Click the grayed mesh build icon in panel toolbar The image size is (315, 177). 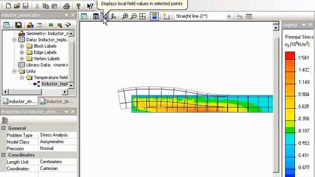click(39, 25)
